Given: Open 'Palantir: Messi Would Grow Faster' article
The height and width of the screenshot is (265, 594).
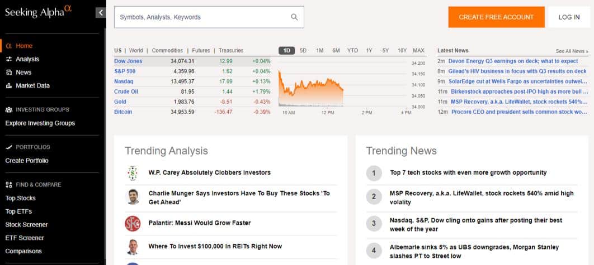Looking at the screenshot, I should (200, 223).
